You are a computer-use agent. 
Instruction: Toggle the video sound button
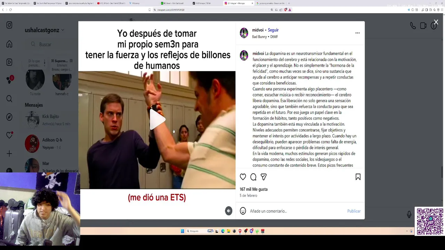coord(228,211)
